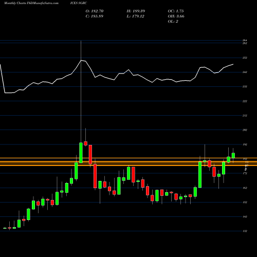
Task: Click the OH: 3.66 reading
Action: [x=176, y=16]
